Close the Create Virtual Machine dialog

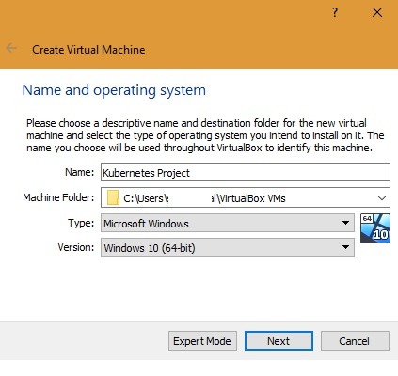[377, 12]
